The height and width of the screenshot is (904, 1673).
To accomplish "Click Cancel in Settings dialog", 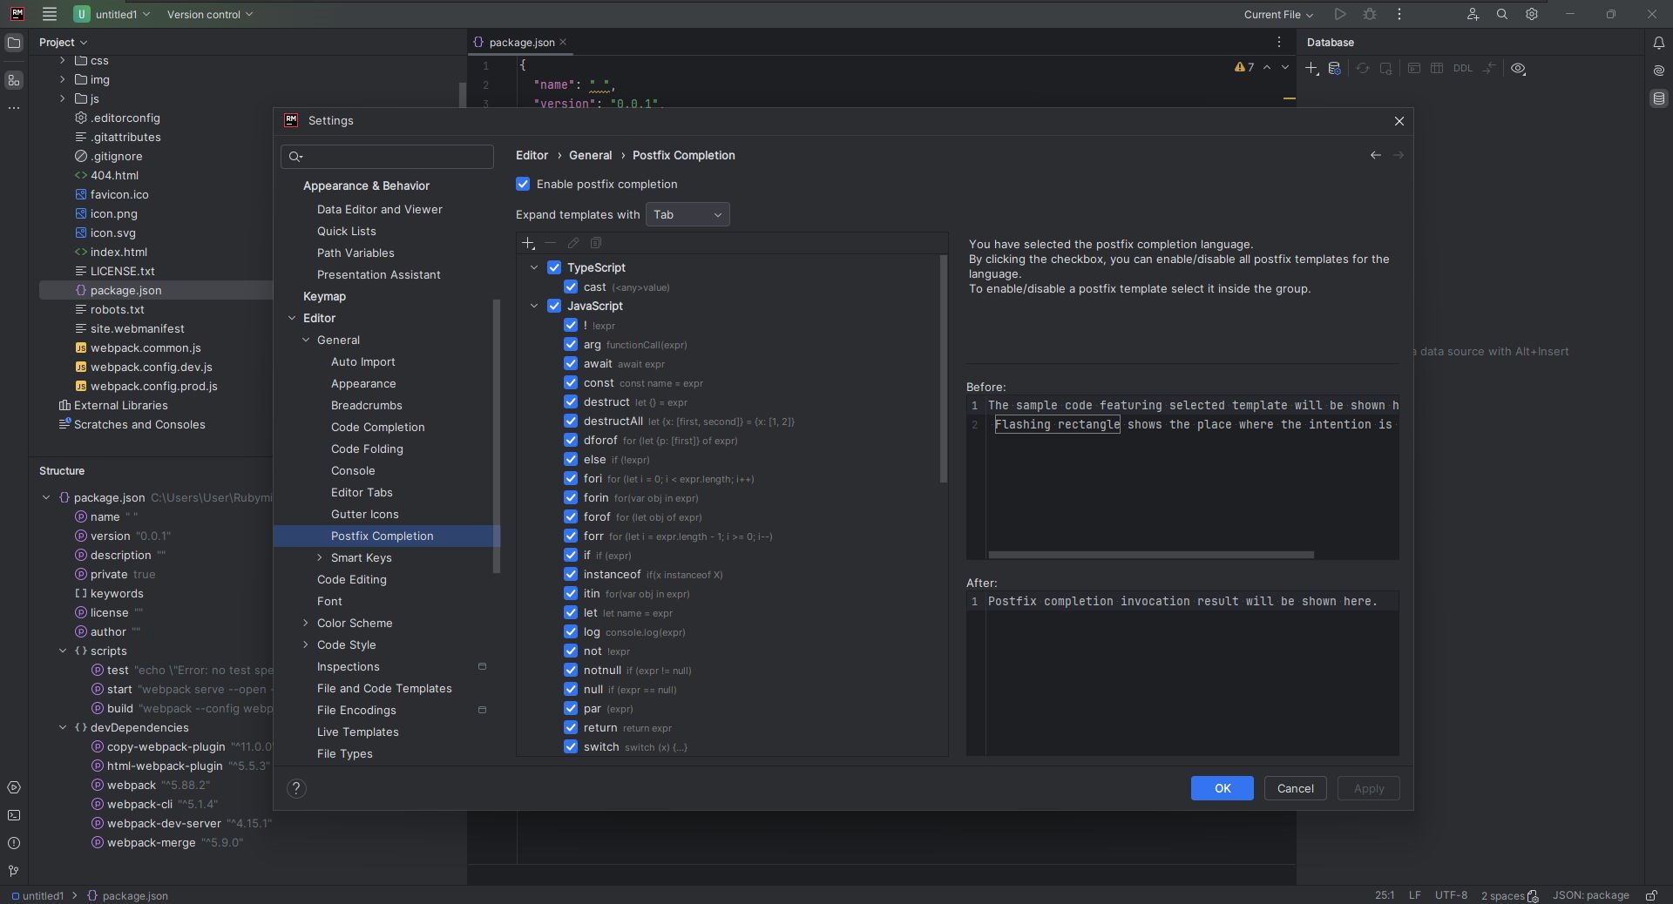I will (1295, 788).
